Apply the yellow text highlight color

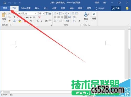click(x=20, y=21)
